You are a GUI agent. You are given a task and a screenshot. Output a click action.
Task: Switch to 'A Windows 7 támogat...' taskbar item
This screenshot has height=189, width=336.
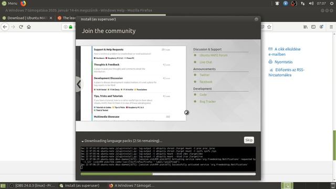[132, 185]
